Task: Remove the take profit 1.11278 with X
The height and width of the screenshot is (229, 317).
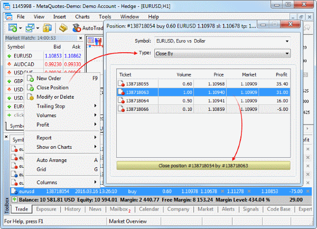Action: [249, 191]
